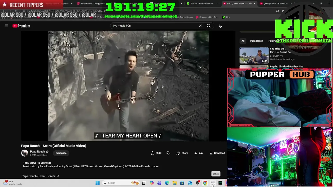
Task: Bookmark this page with the star icon
Action: pyautogui.click(x=283, y=11)
